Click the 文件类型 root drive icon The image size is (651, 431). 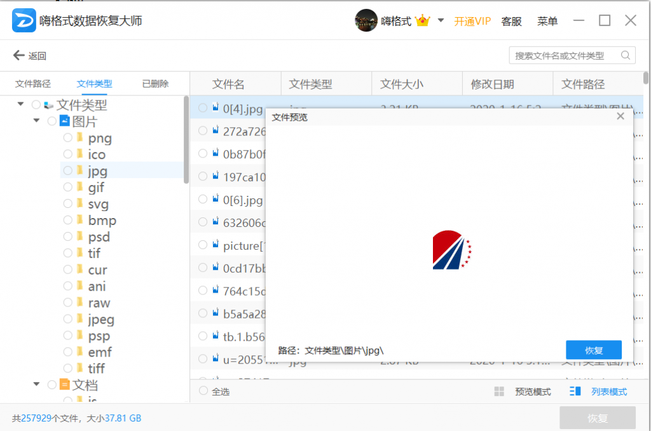click(x=49, y=105)
